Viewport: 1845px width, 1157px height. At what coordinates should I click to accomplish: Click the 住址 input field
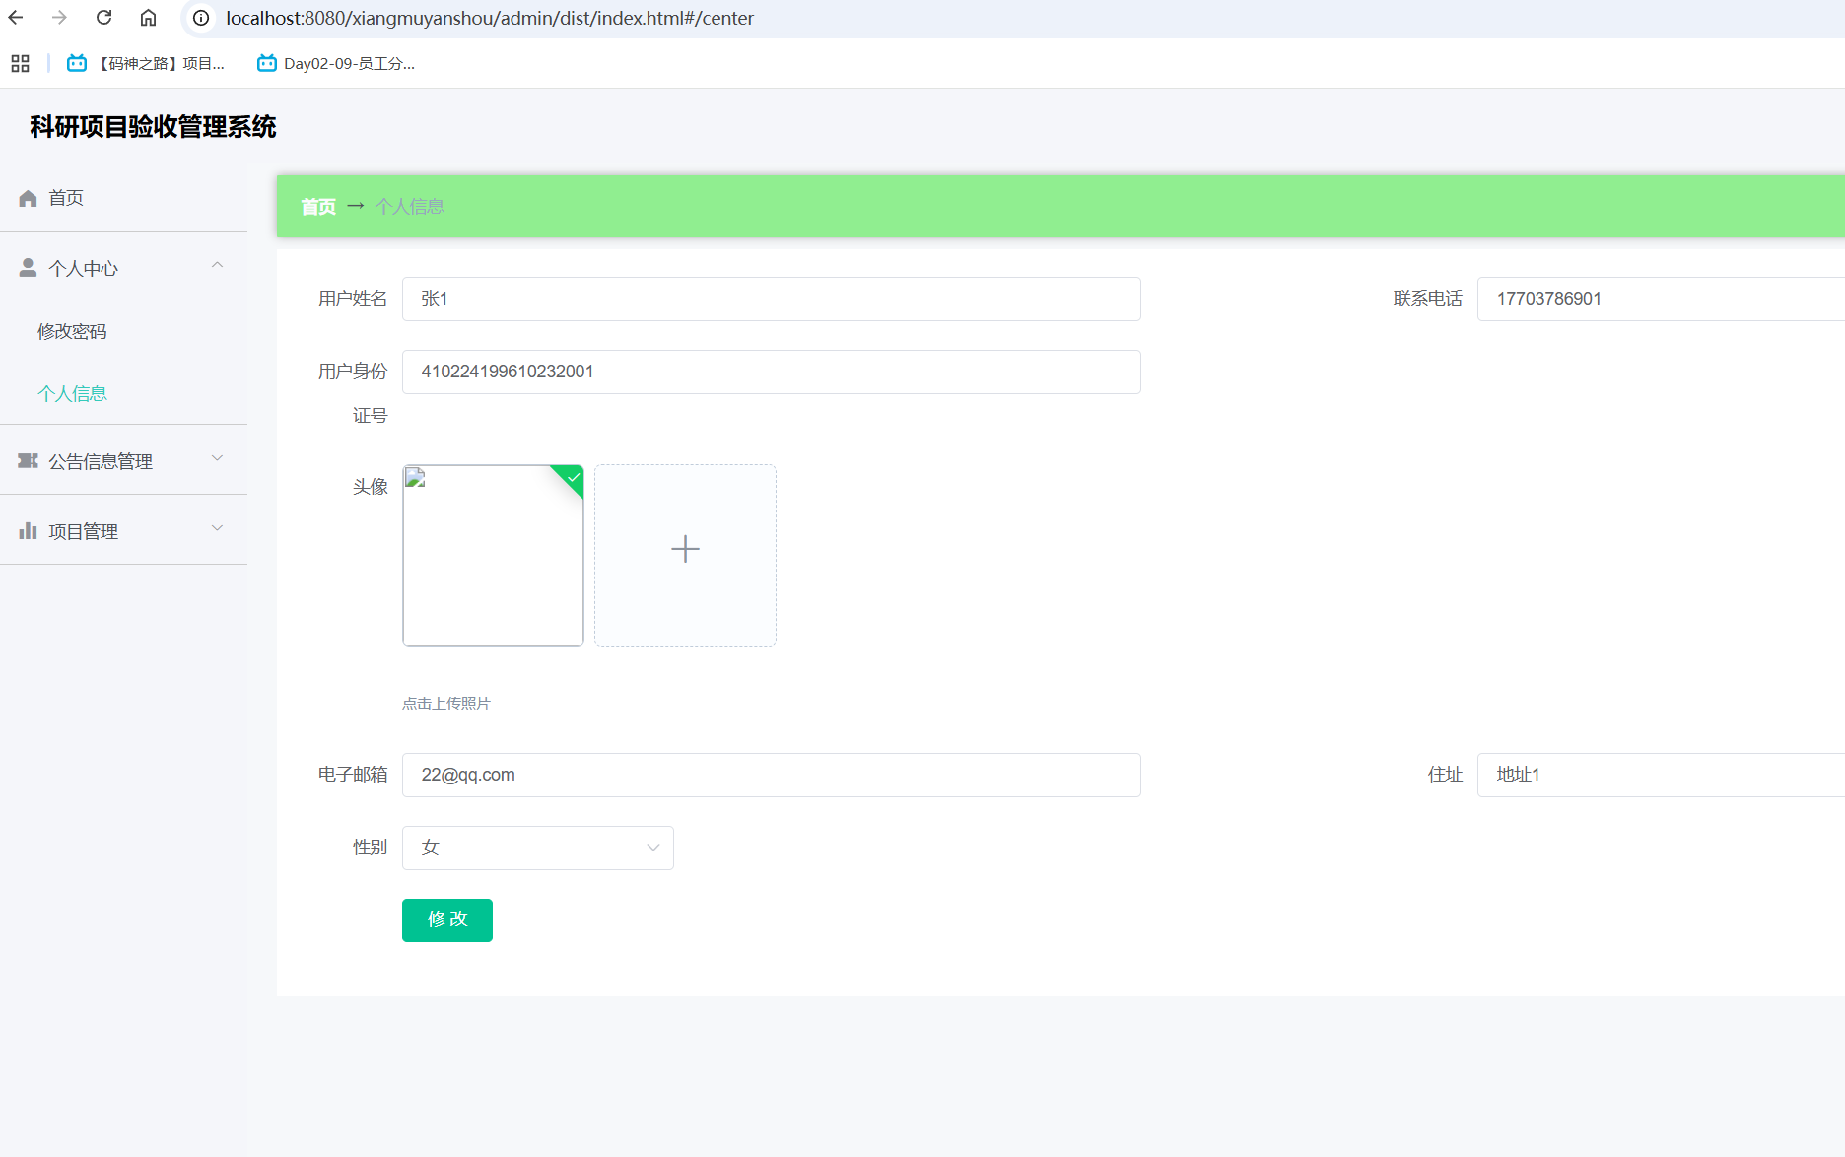click(x=1661, y=775)
